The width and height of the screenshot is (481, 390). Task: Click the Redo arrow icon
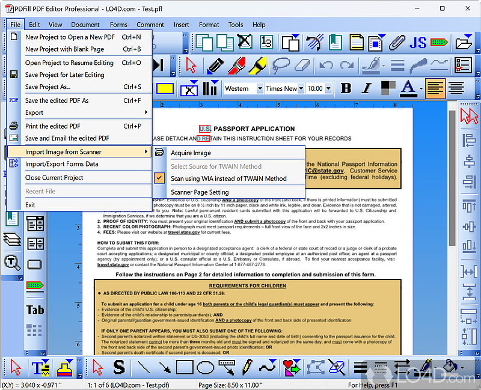coord(347,66)
